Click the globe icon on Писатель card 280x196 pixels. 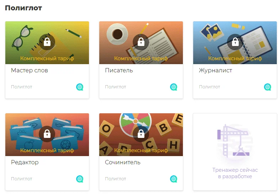[174, 87]
